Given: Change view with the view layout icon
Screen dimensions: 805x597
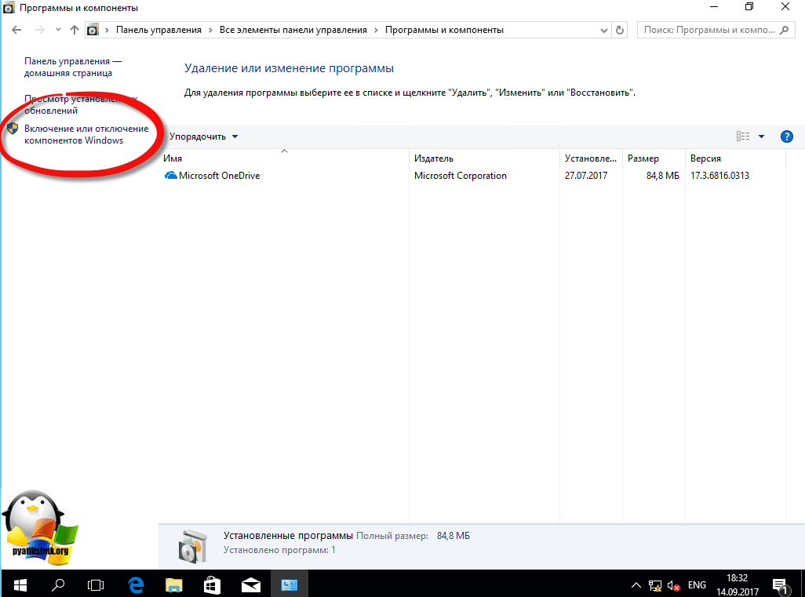Looking at the screenshot, I should (x=743, y=136).
